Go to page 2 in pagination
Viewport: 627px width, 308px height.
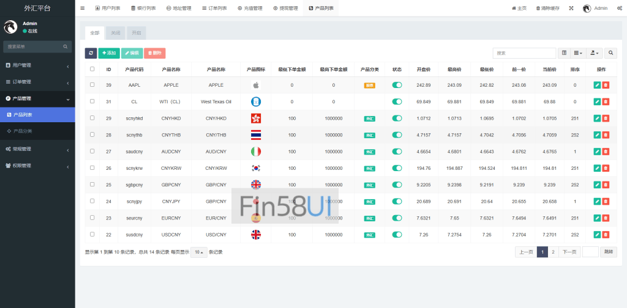[552, 252]
